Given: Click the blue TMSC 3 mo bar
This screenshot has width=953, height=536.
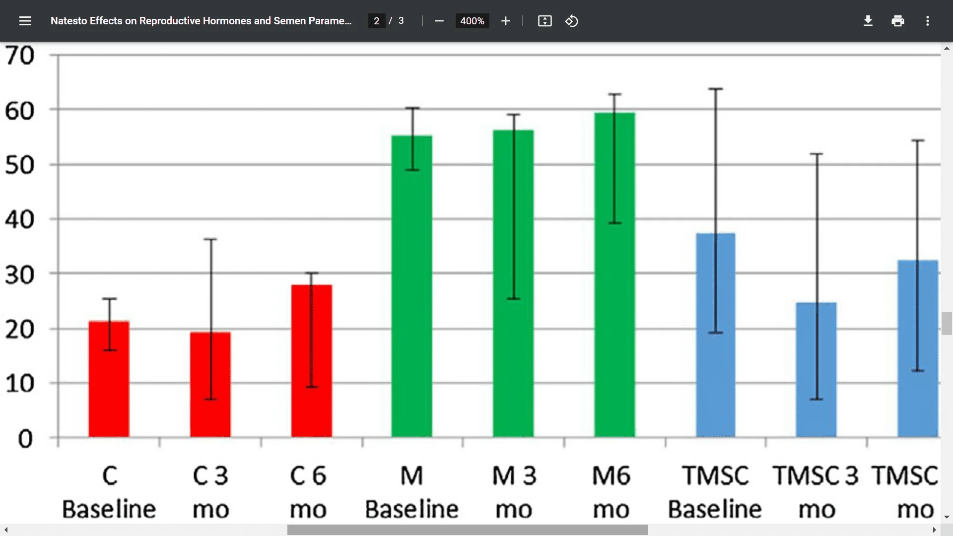Looking at the screenshot, I should pyautogui.click(x=817, y=370).
